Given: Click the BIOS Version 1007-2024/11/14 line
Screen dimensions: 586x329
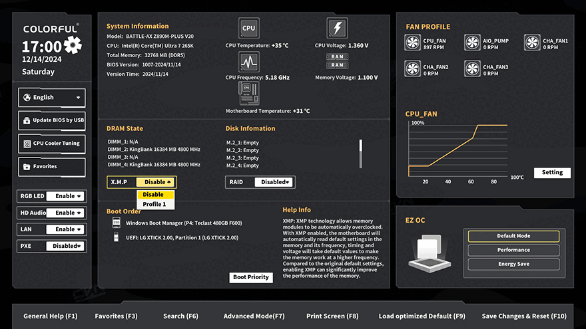Looking at the screenshot, I should (144, 64).
